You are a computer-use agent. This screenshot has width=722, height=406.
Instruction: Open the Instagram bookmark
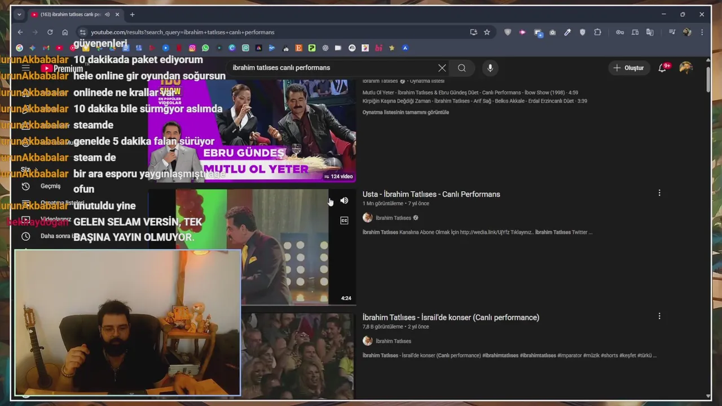click(192, 48)
